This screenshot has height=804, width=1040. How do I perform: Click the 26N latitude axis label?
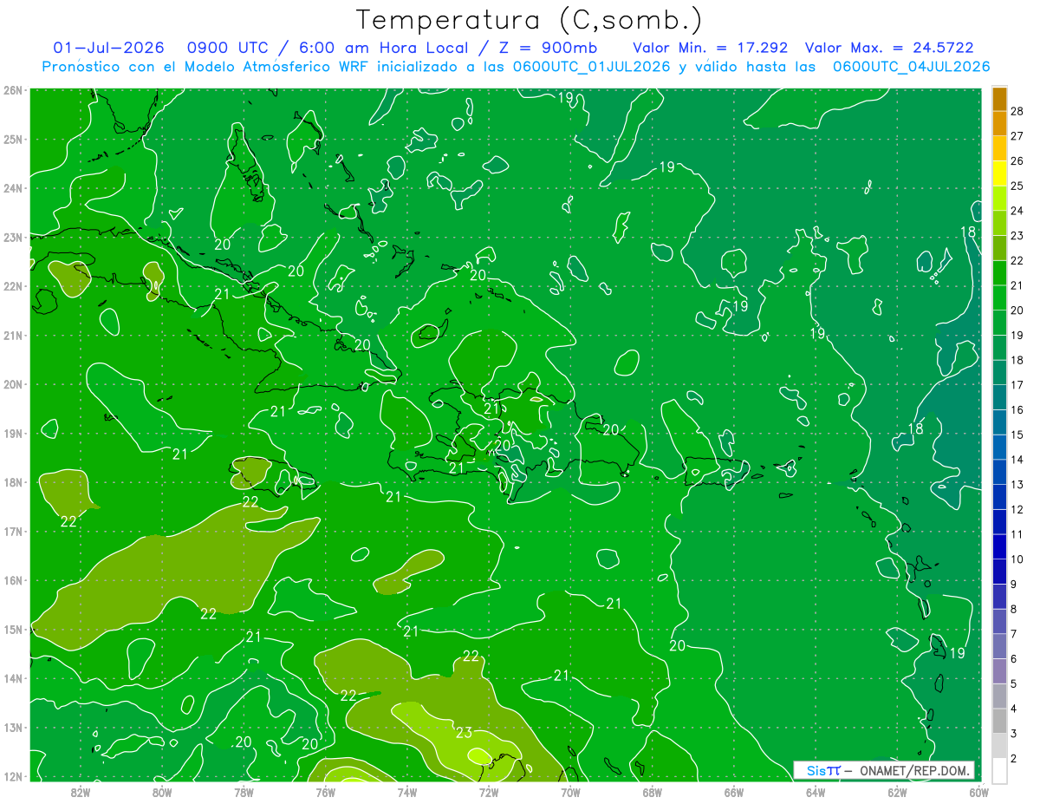point(12,90)
